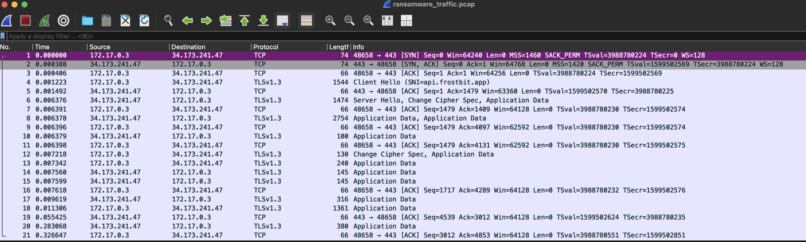
Task: Click the save capture file icon
Action: pos(106,21)
